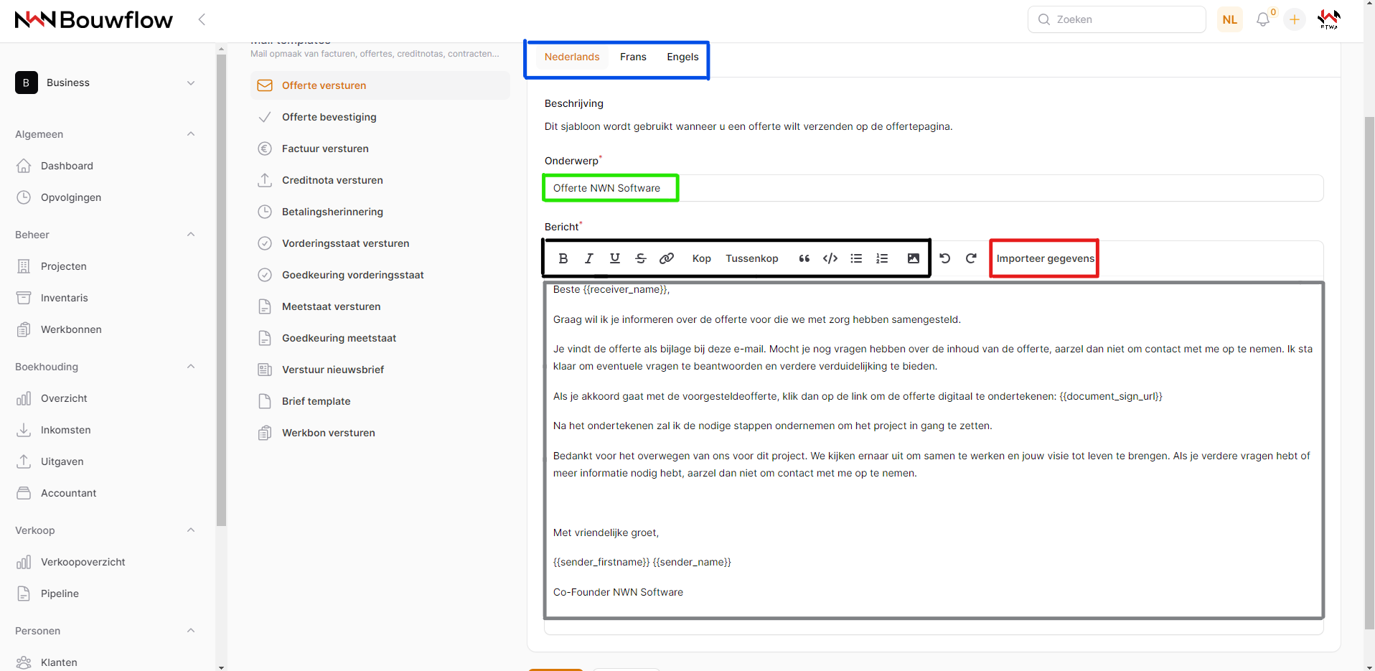Viewport: 1375px width, 671px height.
Task: Collapse the Algemeen sidebar section
Action: (191, 134)
